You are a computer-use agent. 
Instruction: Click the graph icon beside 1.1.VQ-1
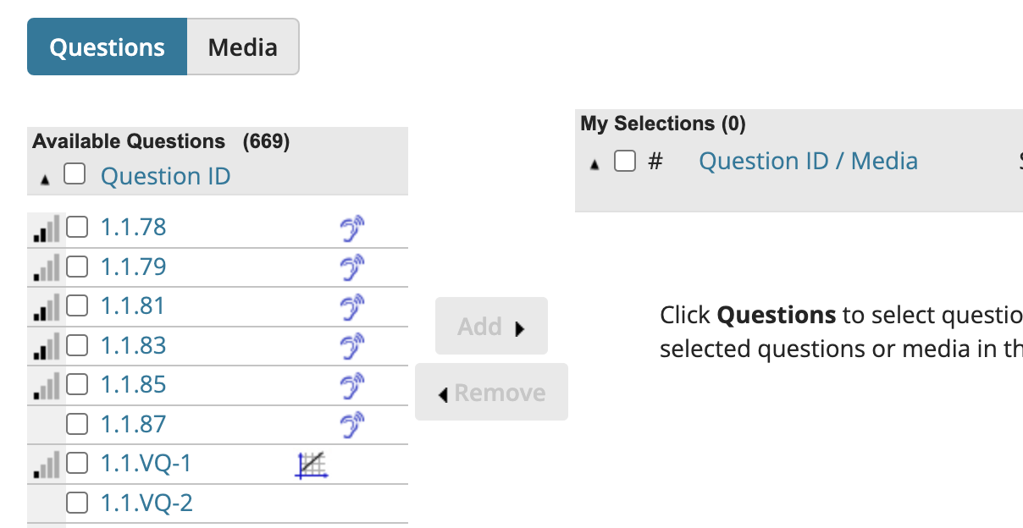[312, 465]
